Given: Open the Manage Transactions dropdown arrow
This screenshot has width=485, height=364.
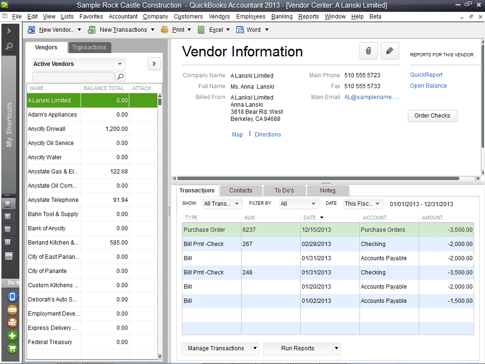Looking at the screenshot, I should (255, 348).
